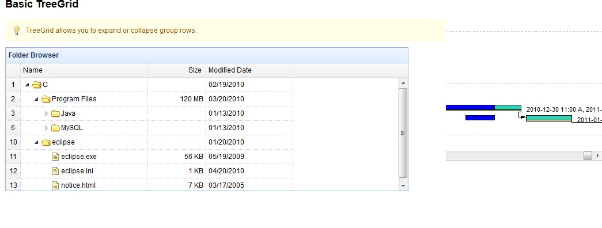Click the lightbulb tip icon
Viewport: 602px width, 228px height.
point(17,31)
